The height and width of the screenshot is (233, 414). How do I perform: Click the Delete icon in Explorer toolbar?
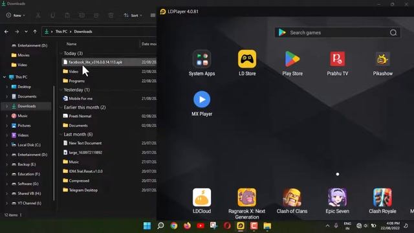(x=111, y=16)
